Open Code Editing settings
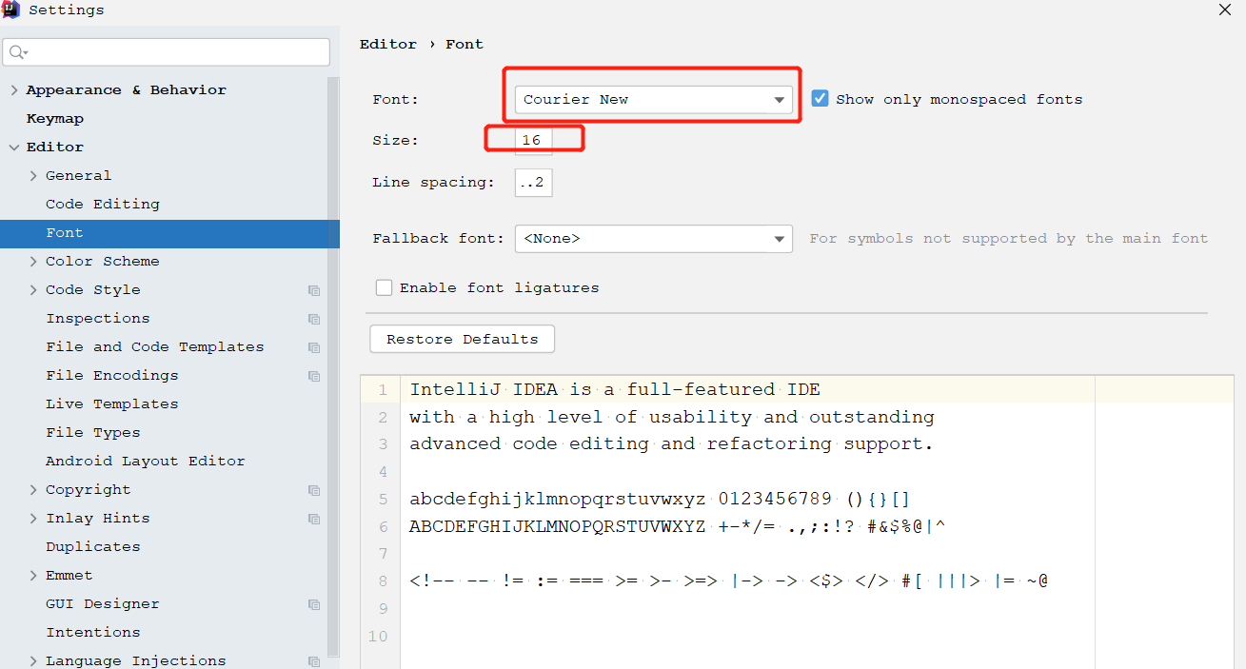Screen dimensions: 1246x669 (x=103, y=205)
